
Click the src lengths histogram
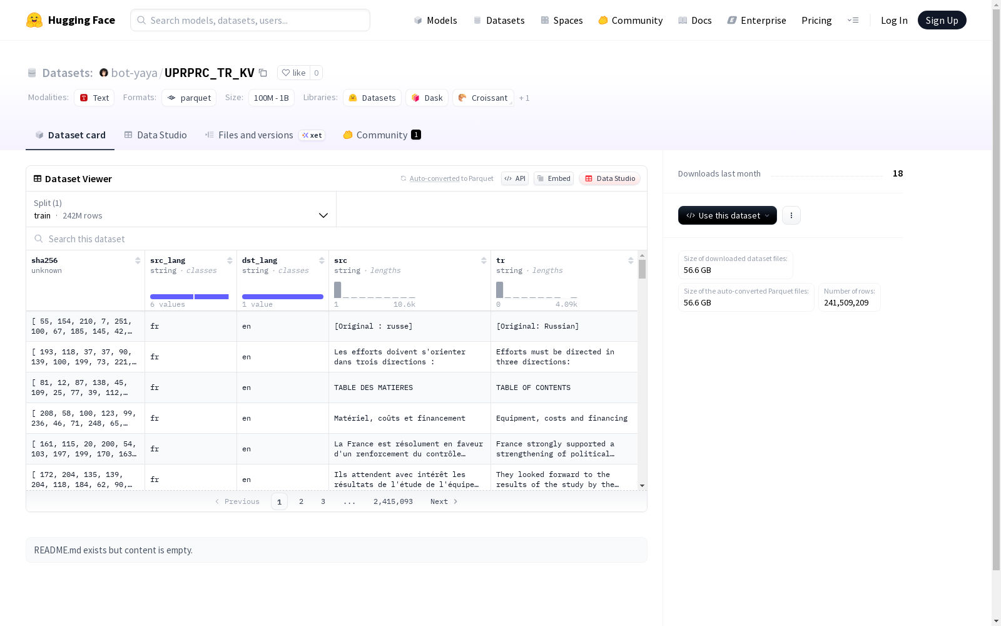375,290
